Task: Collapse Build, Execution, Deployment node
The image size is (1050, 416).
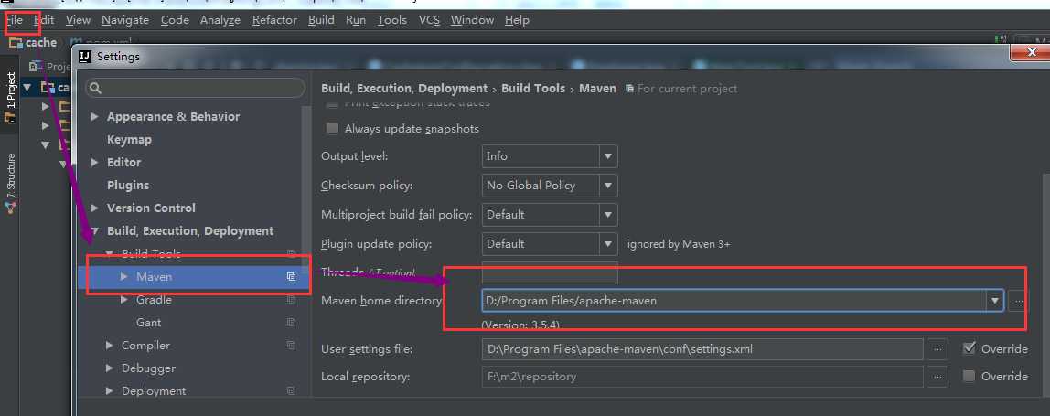Action: pos(94,231)
